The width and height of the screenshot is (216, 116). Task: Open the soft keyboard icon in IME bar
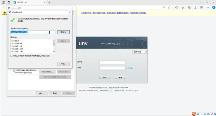click(208, 114)
